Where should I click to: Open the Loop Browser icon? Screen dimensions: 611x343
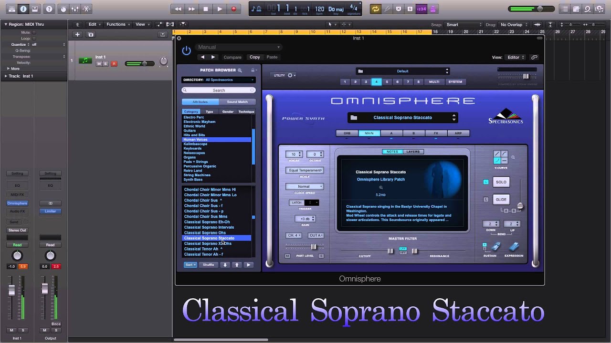click(x=588, y=9)
